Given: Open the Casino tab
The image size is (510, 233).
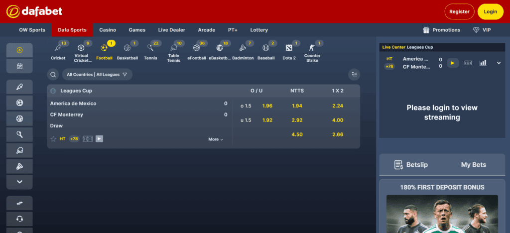Looking at the screenshot, I should click(x=108, y=30).
